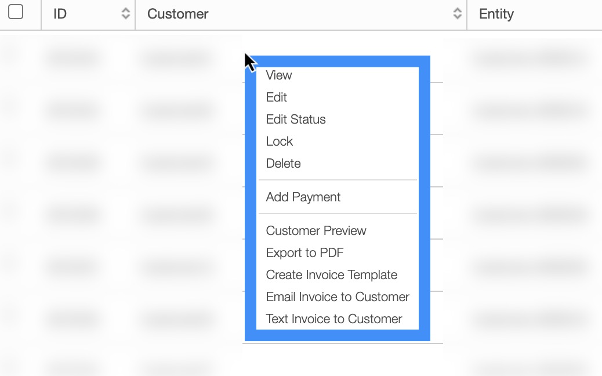Click the ID column header label
This screenshot has height=376, width=602.
point(60,14)
